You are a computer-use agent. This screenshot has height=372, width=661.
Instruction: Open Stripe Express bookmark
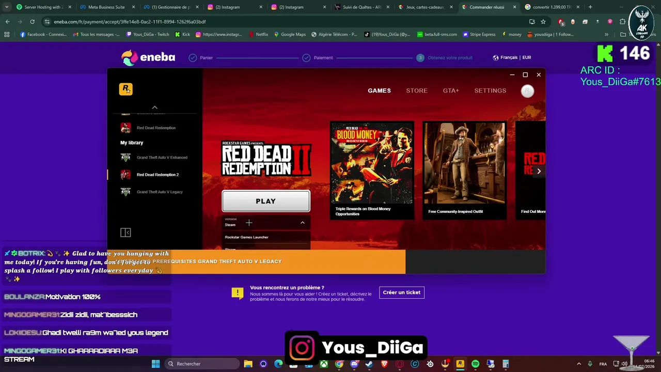click(x=479, y=35)
